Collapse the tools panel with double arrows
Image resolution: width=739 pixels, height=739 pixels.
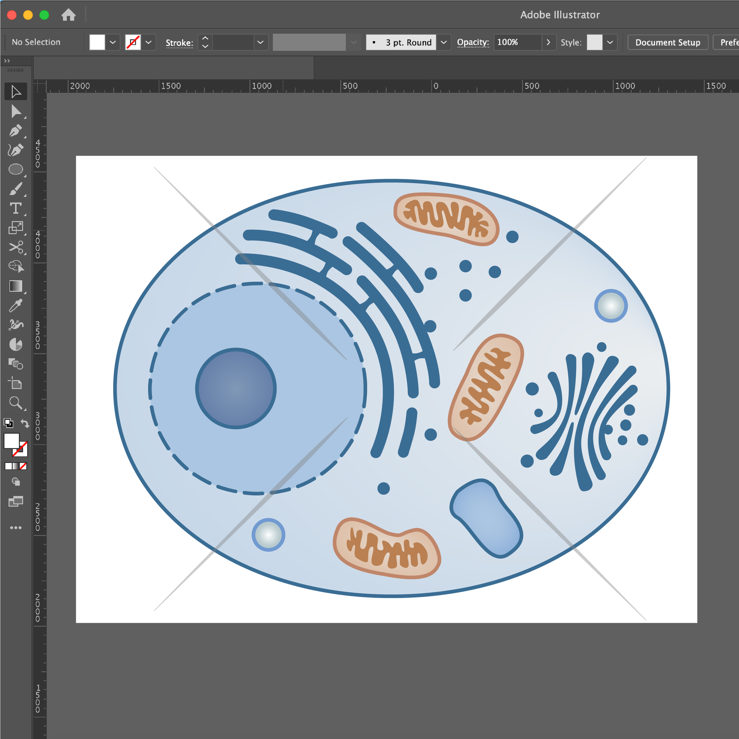tap(7, 60)
